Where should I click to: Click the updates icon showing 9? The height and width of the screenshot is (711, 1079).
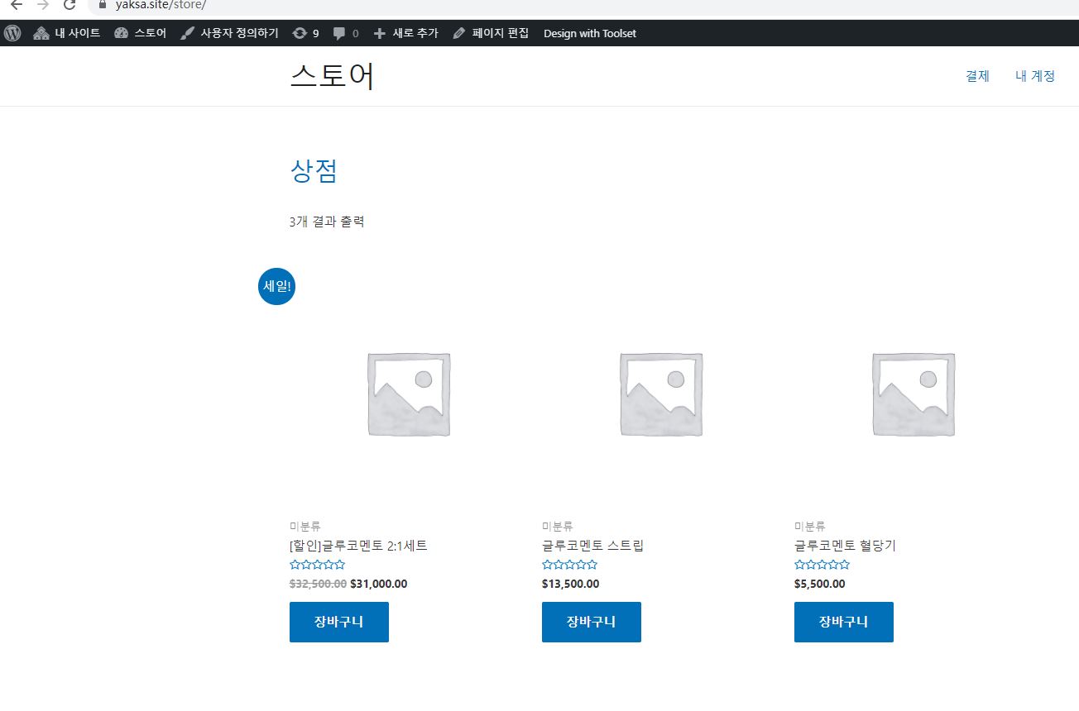pos(305,33)
